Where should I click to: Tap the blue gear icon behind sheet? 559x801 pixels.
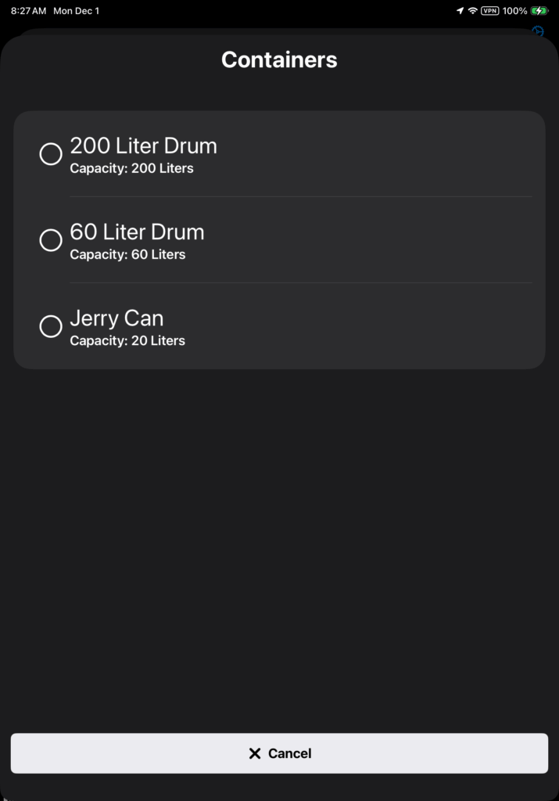click(x=538, y=31)
